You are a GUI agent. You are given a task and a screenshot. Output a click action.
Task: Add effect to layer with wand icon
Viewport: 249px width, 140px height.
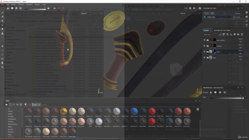tap(220, 35)
